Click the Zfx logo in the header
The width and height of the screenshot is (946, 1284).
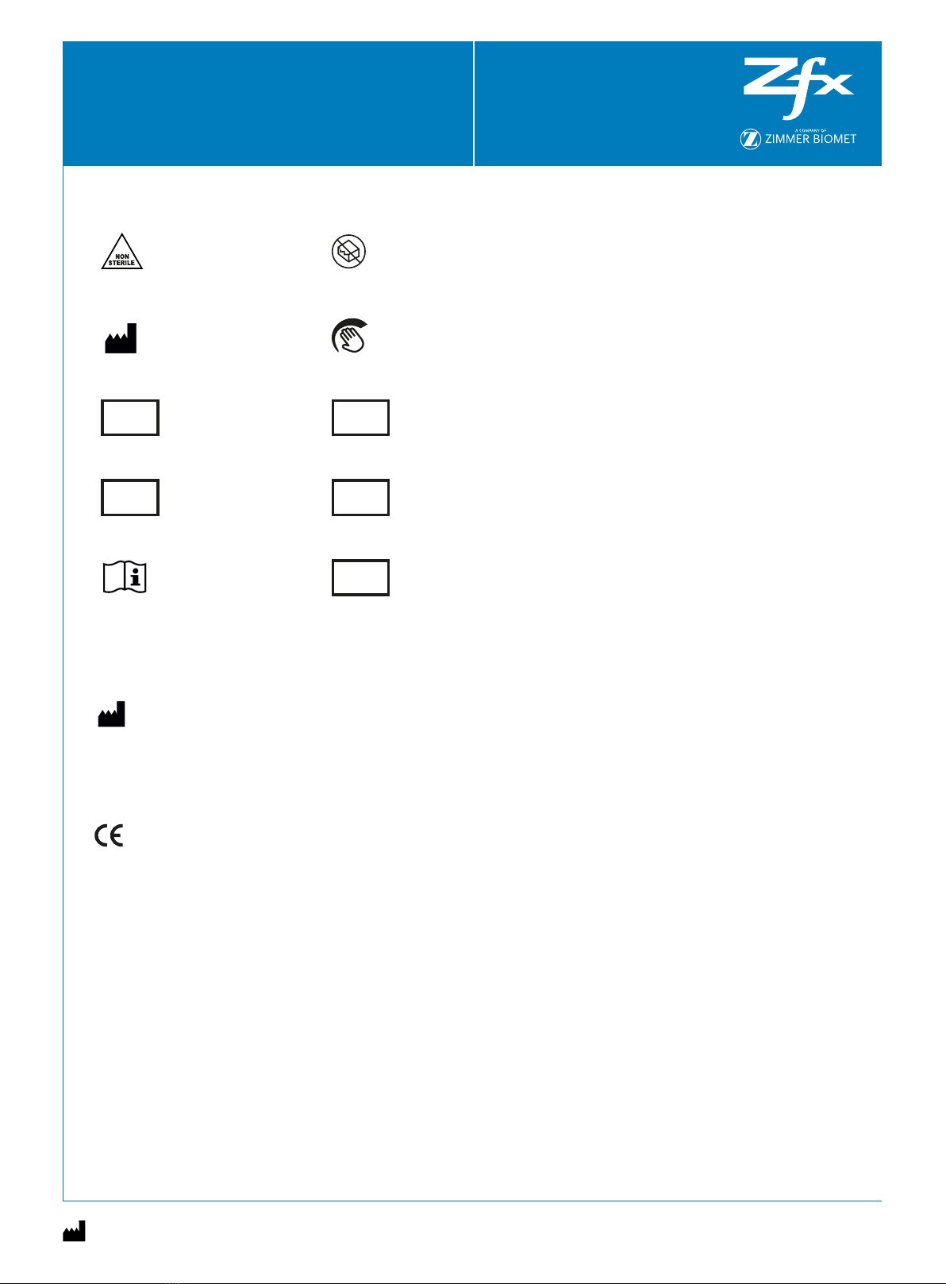798,88
